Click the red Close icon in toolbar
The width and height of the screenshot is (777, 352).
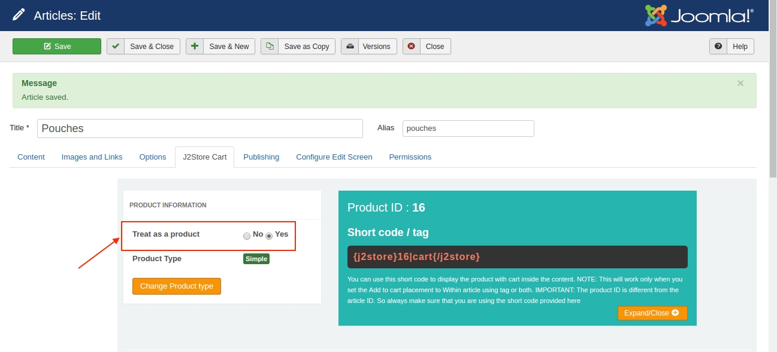(412, 47)
